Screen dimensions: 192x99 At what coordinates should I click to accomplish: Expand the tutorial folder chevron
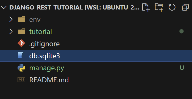11,31
